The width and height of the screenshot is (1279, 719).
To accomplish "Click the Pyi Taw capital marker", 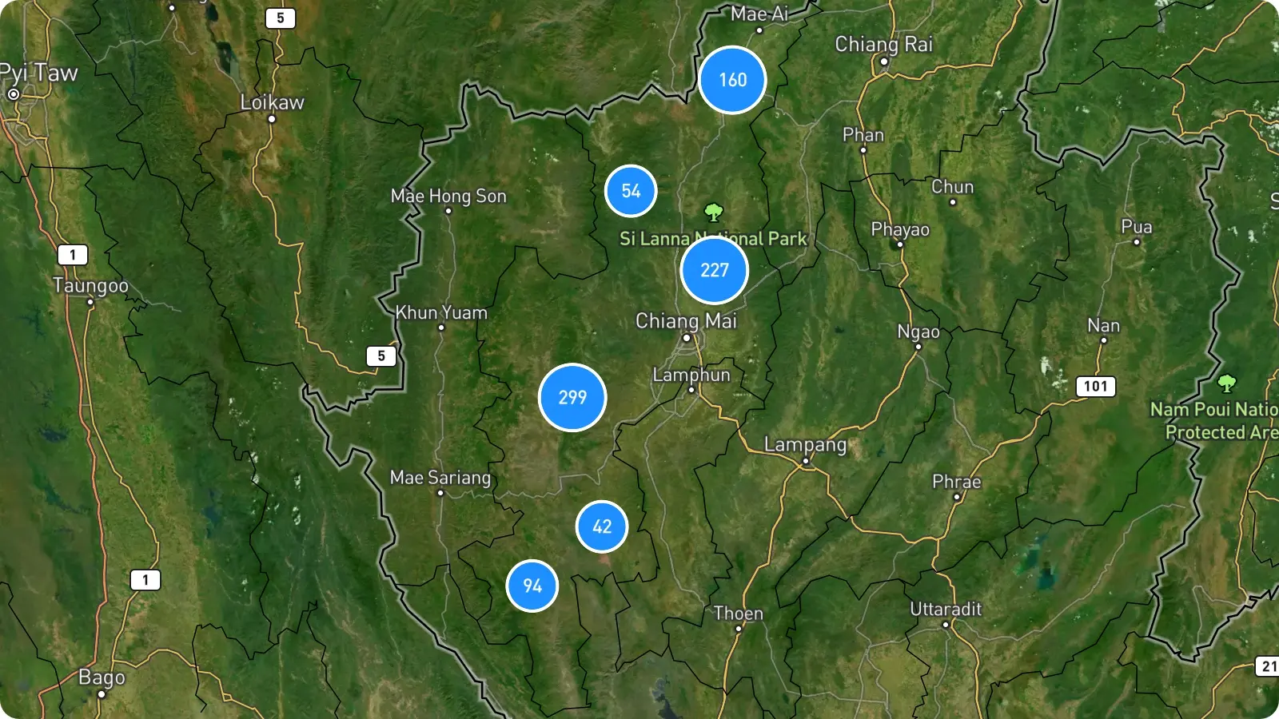I will point(14,94).
